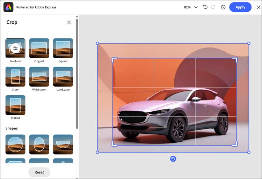Select the oval crop shape

[x=39, y=144]
